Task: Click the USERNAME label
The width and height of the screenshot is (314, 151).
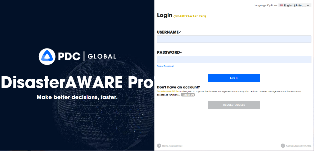Action: pos(168,32)
